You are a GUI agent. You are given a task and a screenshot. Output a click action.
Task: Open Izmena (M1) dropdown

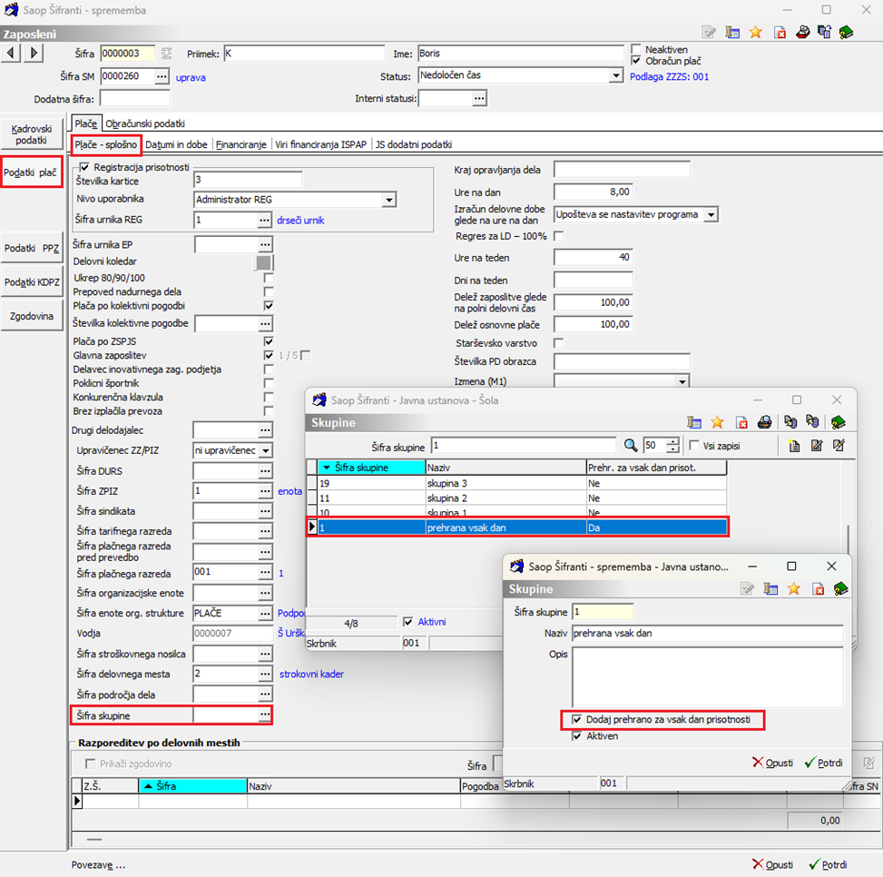coord(682,381)
